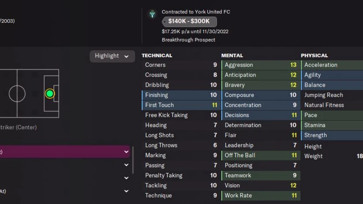Click the small dot inside the value pill

(x=164, y=21)
